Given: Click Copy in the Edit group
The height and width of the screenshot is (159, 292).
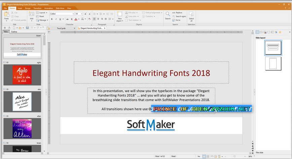Looking at the screenshot, I should 15,16.
